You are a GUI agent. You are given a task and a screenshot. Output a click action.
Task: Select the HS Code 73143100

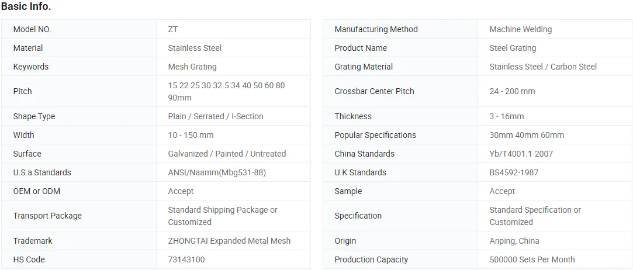186,259
